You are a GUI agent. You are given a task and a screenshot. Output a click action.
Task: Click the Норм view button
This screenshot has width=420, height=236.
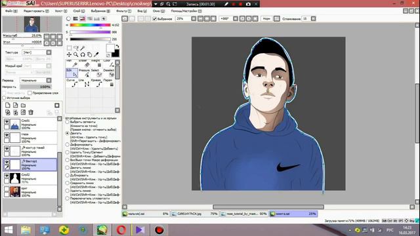(x=266, y=19)
